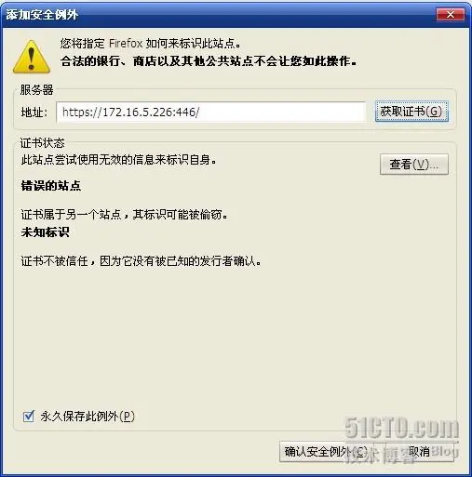Uncheck the 永久保存此例外 checkbox
Viewport: 472px width, 477px height.
click(x=29, y=417)
